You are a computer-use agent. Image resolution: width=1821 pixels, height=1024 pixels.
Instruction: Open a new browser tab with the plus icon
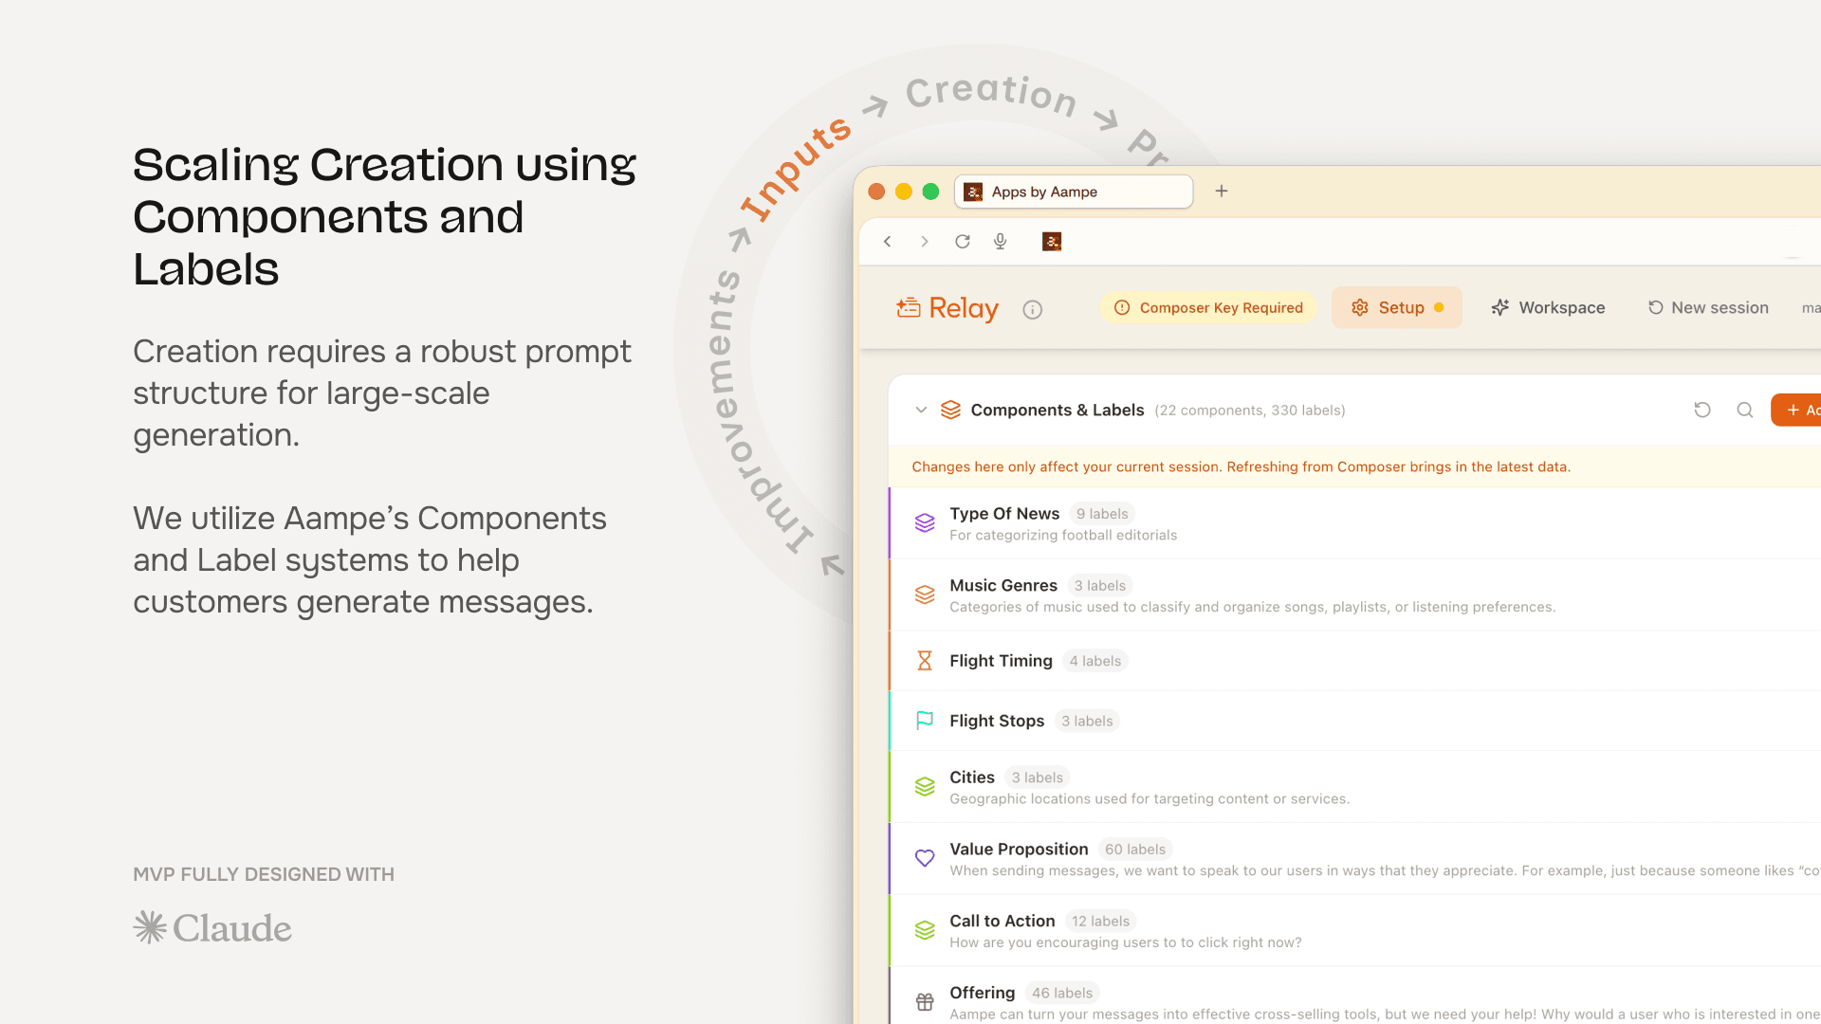pyautogui.click(x=1222, y=192)
